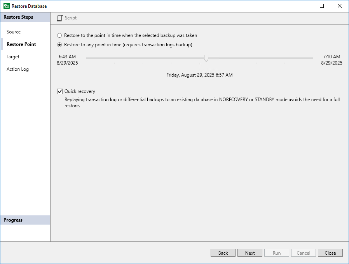Click the Script link text

[x=70, y=18]
